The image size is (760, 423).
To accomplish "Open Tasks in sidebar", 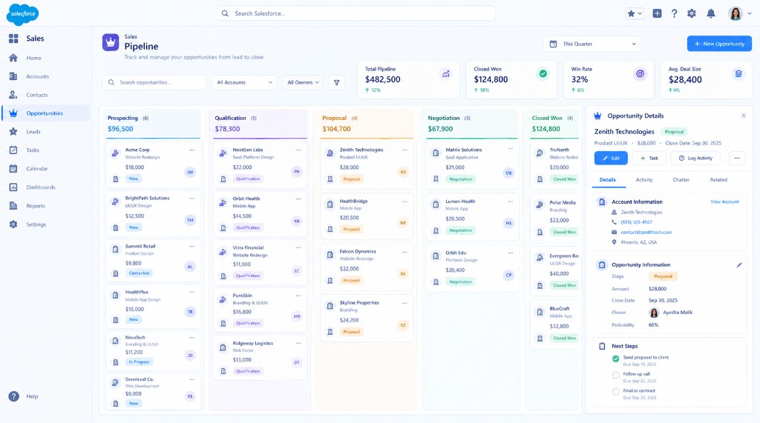I will pyautogui.click(x=33, y=150).
